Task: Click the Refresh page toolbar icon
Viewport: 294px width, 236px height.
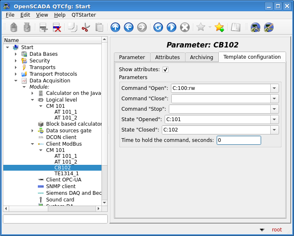Action: pos(158,27)
